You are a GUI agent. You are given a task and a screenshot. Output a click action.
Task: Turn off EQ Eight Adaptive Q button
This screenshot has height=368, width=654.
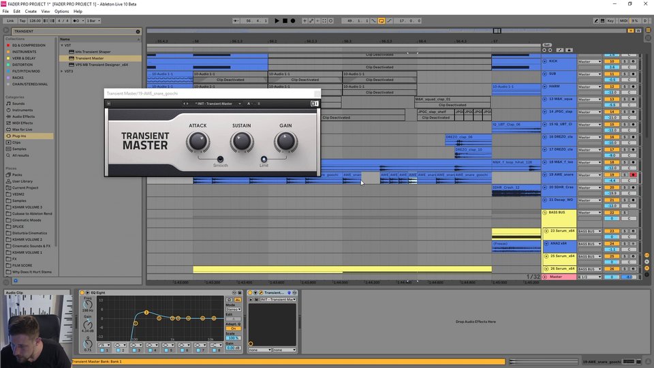[234, 328]
